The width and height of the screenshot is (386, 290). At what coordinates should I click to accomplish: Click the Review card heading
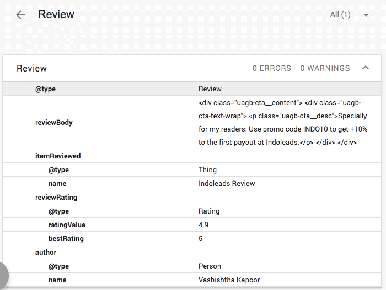click(32, 68)
